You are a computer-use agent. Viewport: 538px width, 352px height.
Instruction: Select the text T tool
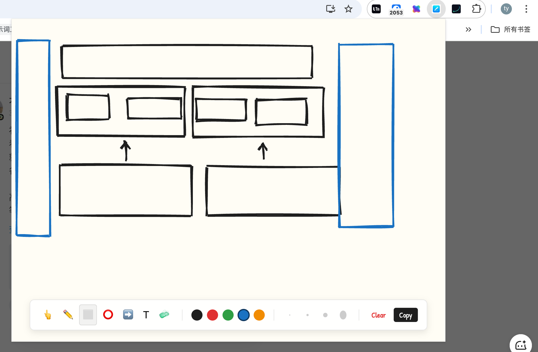pos(146,315)
